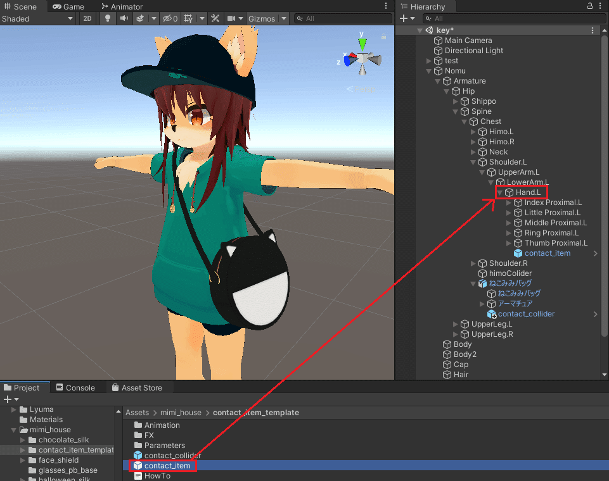Click the green Y axis on gizmo
The height and width of the screenshot is (481, 609).
point(362,44)
